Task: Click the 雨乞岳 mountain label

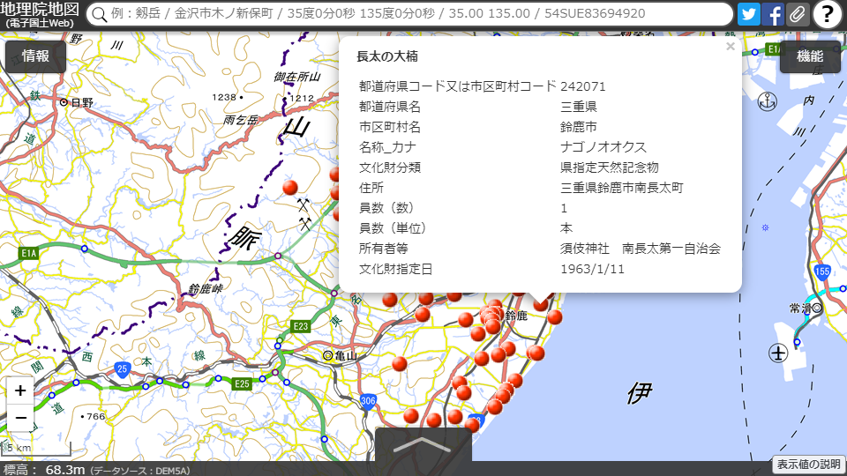Action: pyautogui.click(x=240, y=120)
